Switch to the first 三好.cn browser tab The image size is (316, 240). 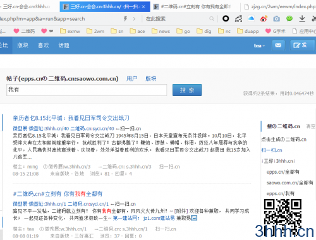coord(27,7)
